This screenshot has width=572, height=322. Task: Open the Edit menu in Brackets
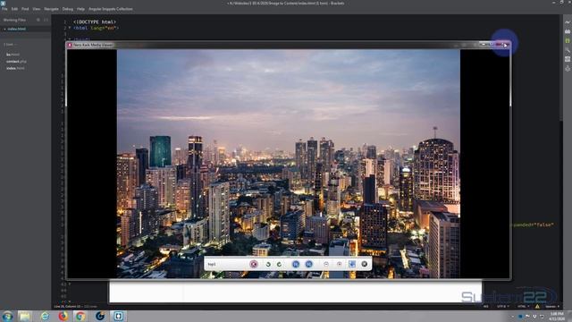14,9
